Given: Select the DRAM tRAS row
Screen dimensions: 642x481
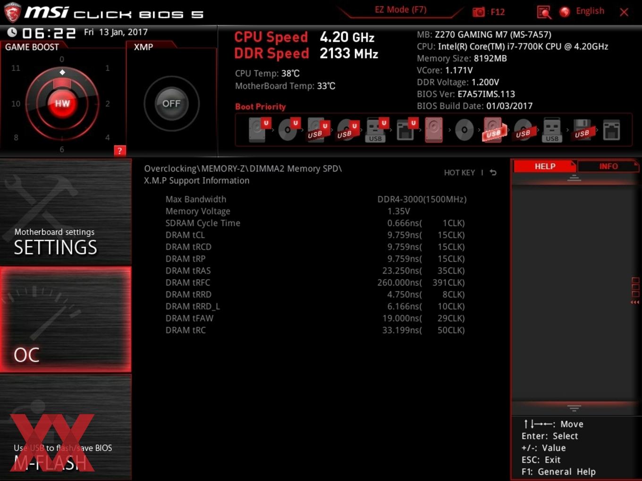Looking at the screenshot, I should click(315, 270).
